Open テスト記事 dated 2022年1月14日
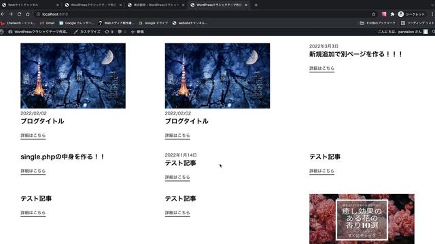 (x=180, y=163)
